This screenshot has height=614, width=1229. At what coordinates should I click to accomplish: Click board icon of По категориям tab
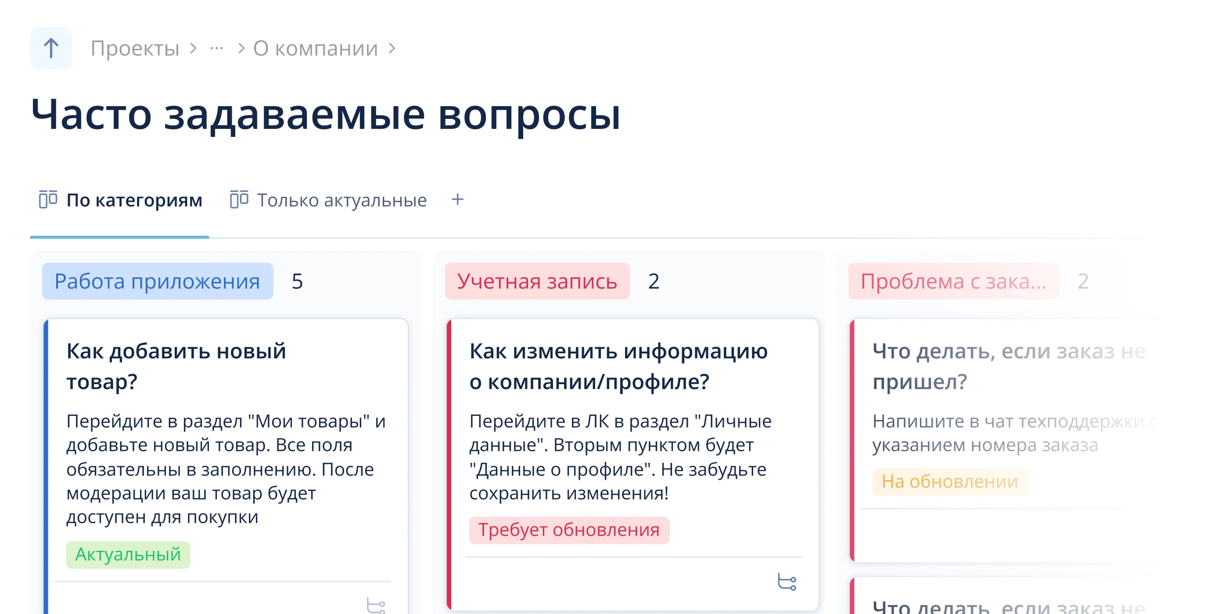coord(48,199)
